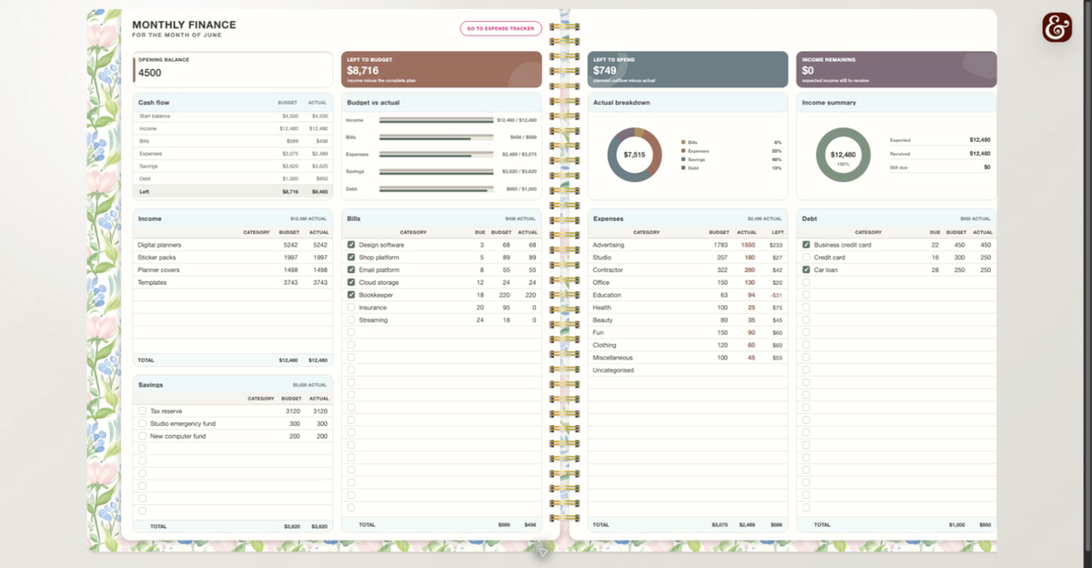Uncheck the Design software bill checkbox
1092x568 pixels.
coord(351,245)
